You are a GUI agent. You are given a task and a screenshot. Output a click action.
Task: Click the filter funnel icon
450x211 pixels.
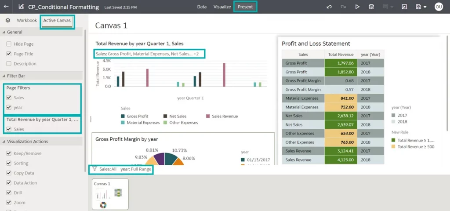(x=94, y=169)
